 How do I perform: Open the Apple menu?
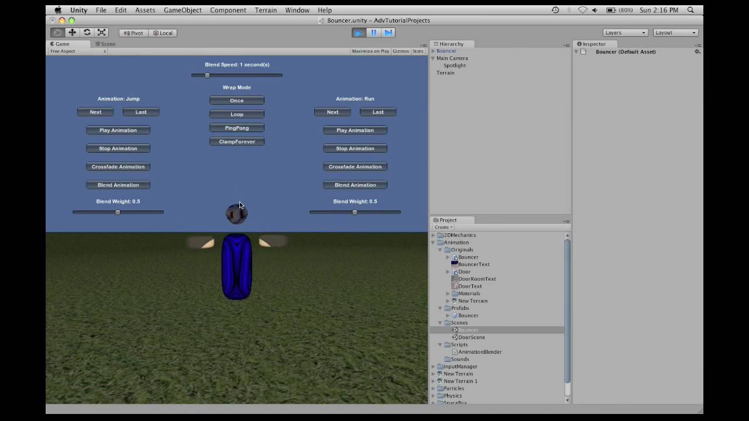58,10
